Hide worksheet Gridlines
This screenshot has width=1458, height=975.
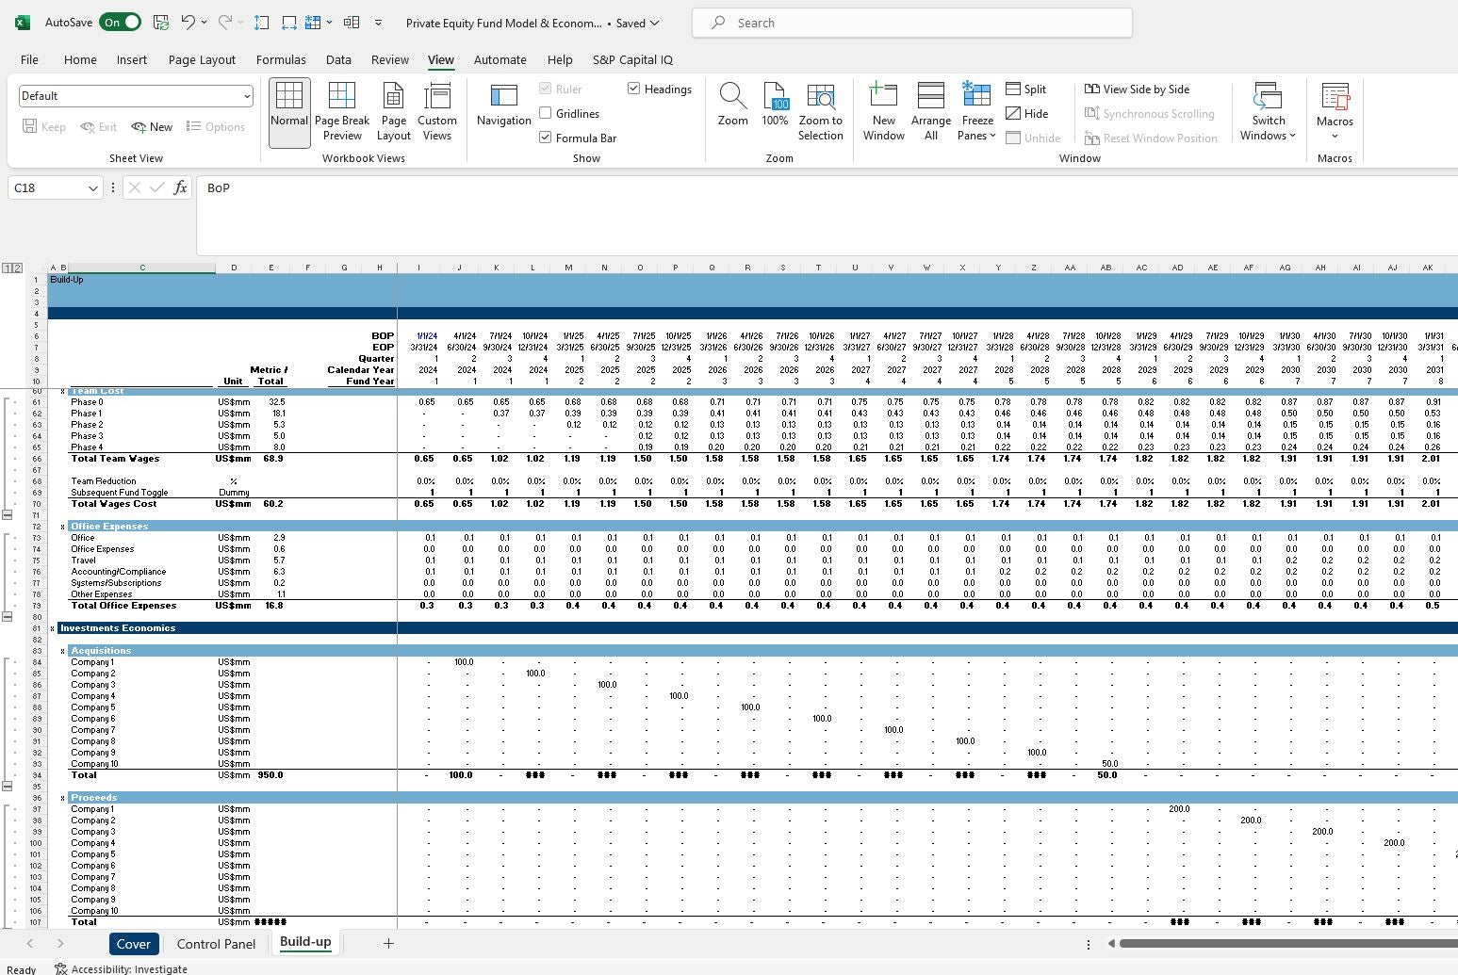tap(545, 113)
